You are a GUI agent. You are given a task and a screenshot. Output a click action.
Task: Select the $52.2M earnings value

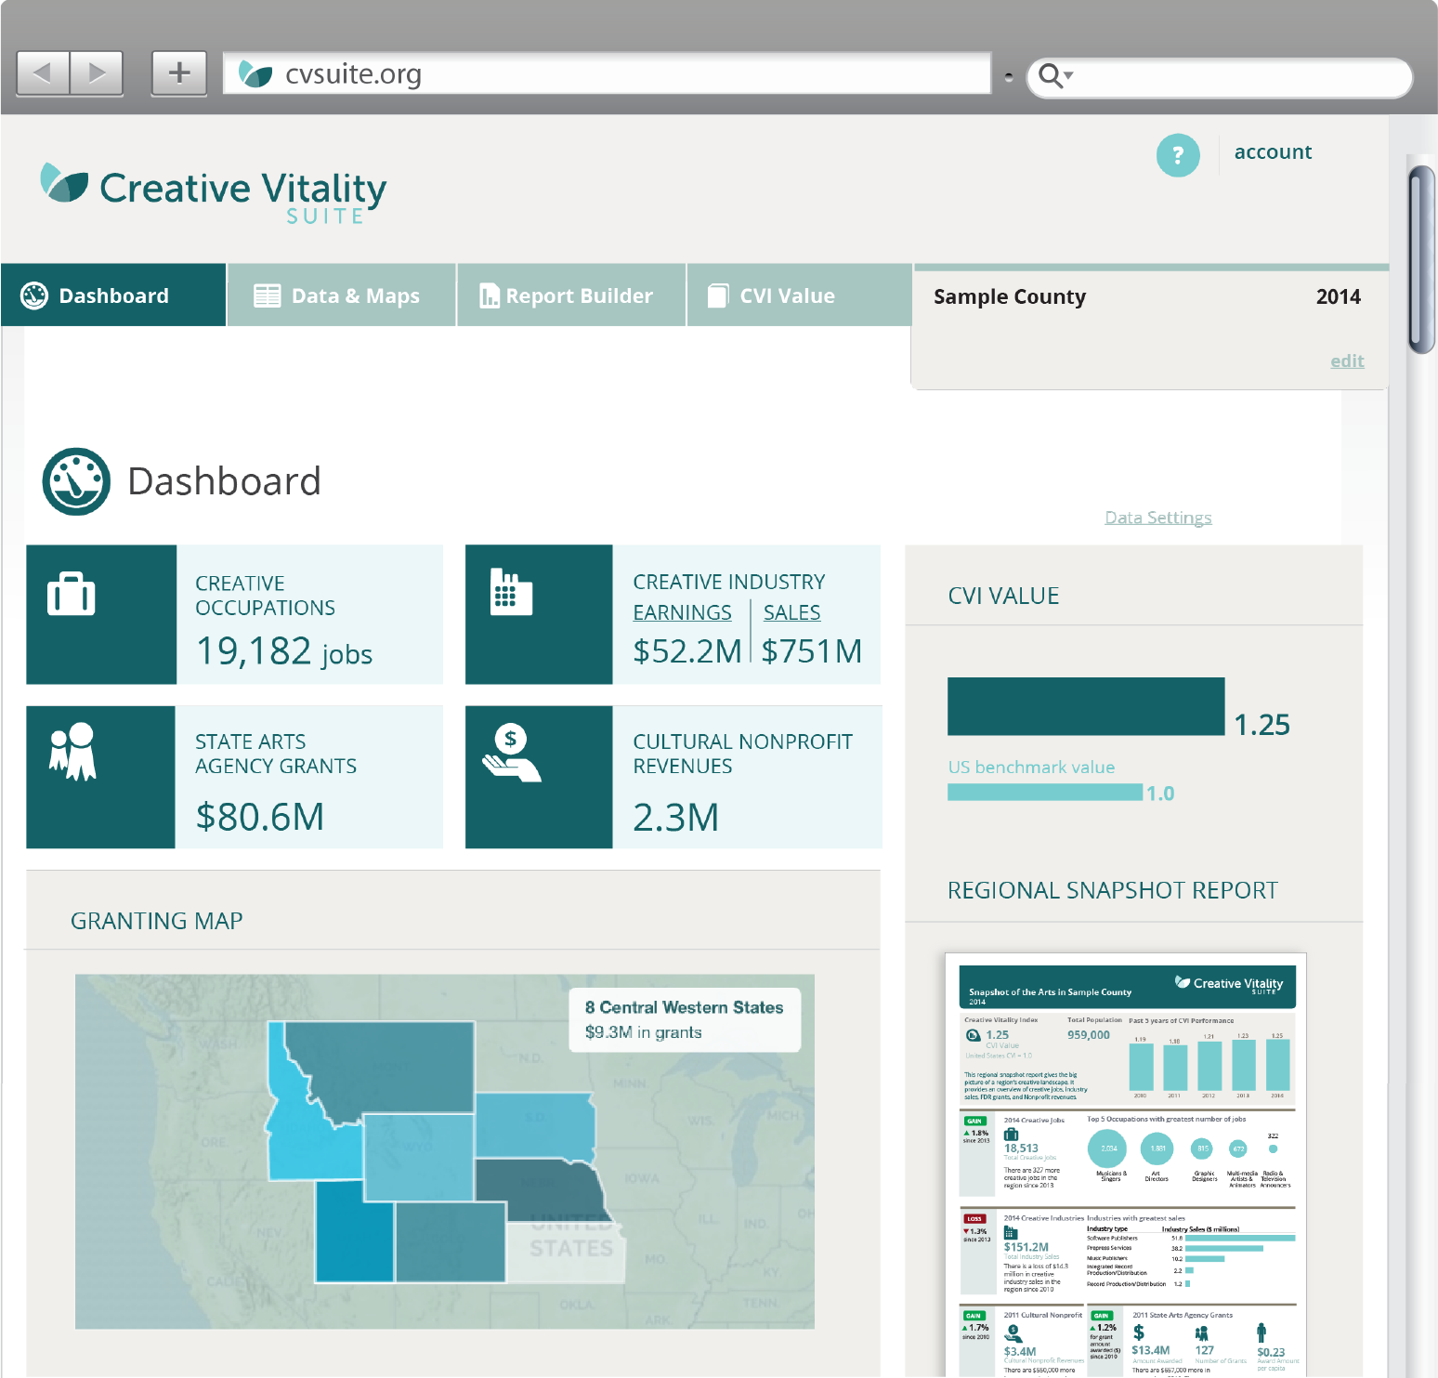point(687,651)
